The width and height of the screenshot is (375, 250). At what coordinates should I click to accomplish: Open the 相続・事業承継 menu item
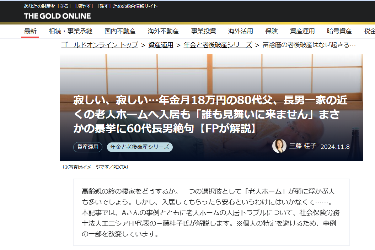(x=70, y=31)
